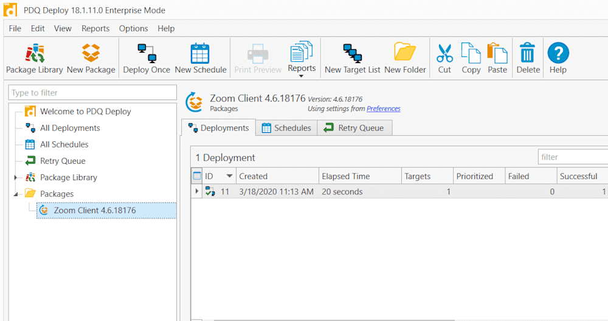Open the Options menu
This screenshot has width=608, height=321.
[133, 29]
